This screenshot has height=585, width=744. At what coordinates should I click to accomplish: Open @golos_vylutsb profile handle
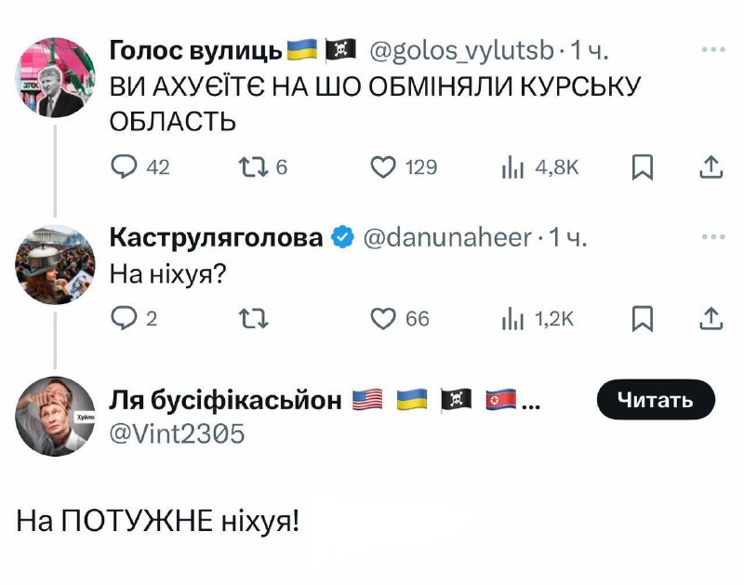[x=462, y=48]
